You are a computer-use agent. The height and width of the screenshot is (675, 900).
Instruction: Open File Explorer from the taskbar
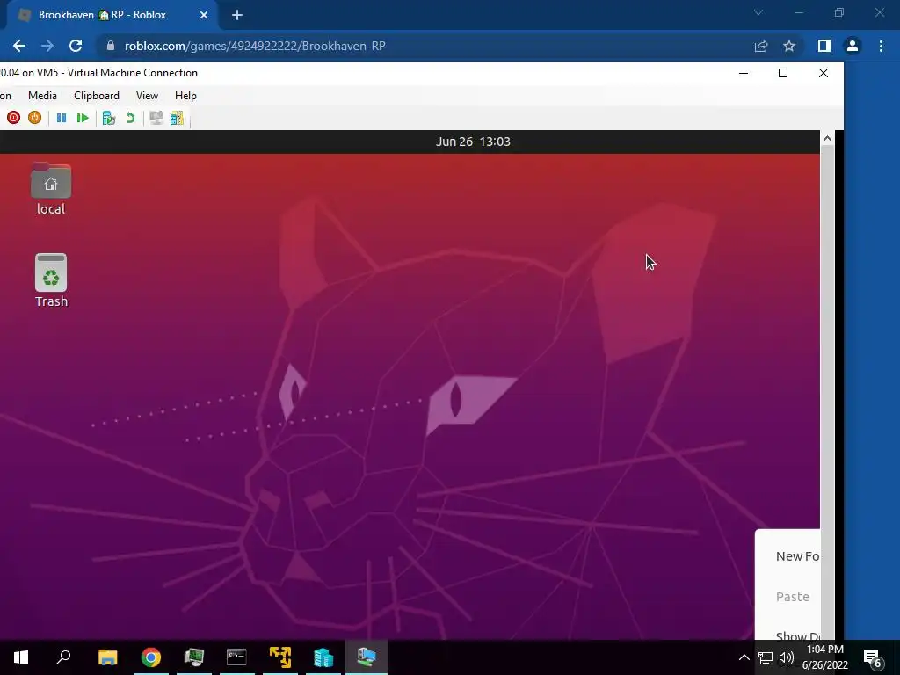108,657
